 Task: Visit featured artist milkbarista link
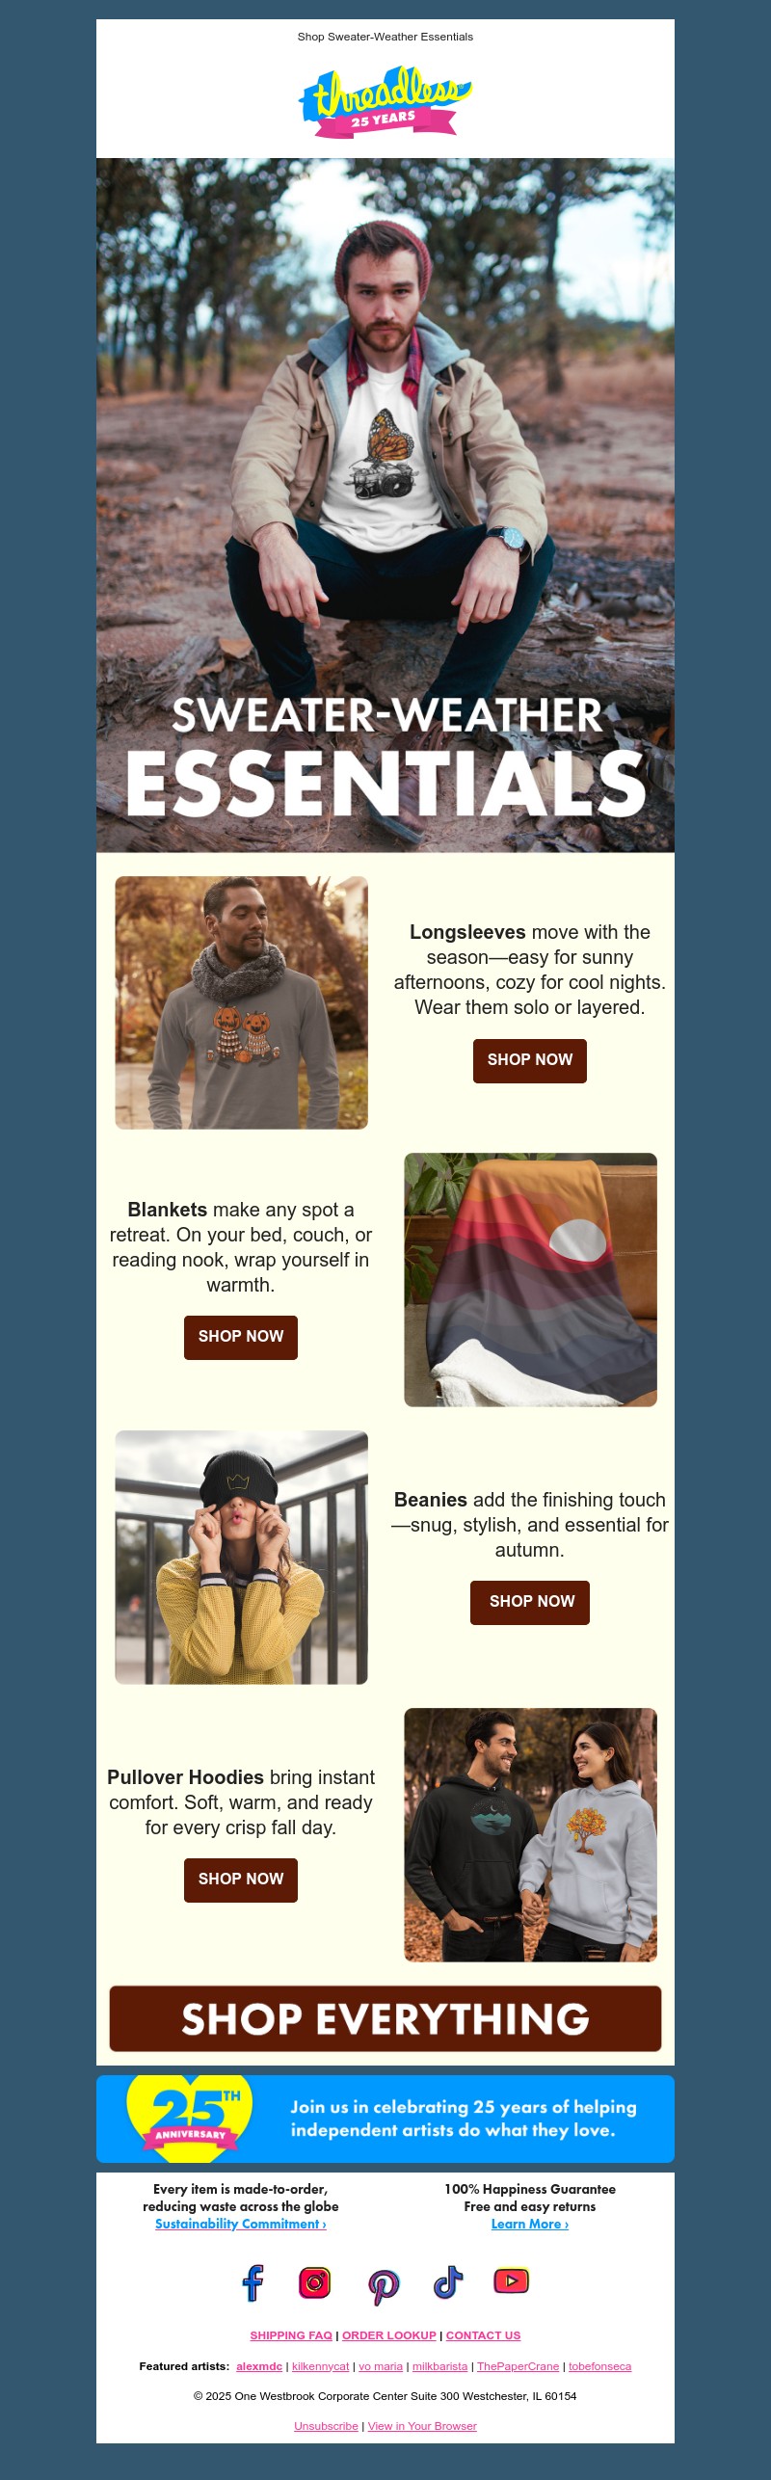439,2366
